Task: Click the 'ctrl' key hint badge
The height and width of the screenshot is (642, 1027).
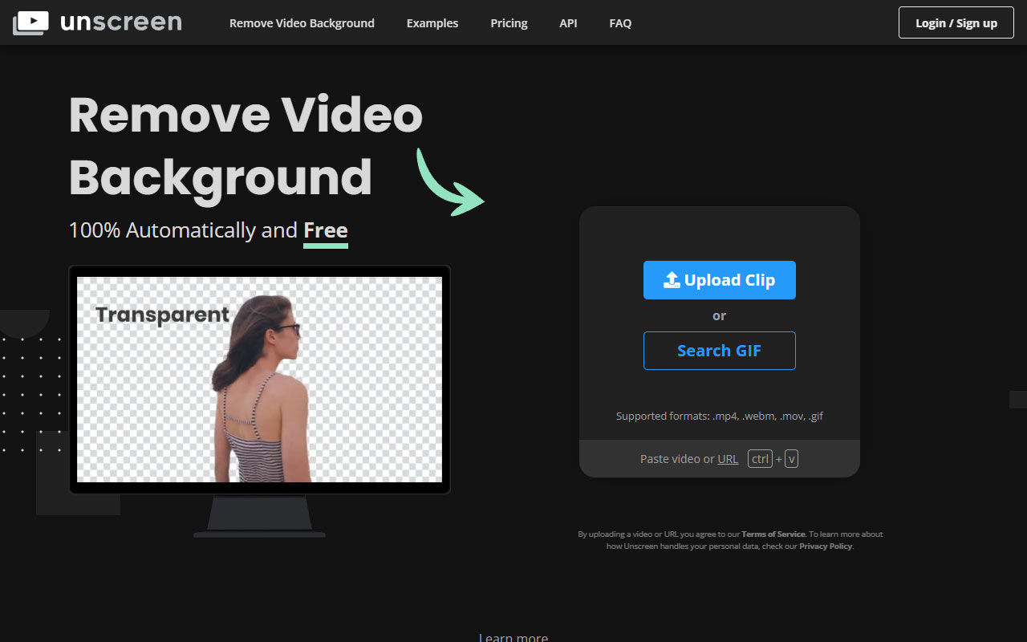Action: (x=759, y=458)
